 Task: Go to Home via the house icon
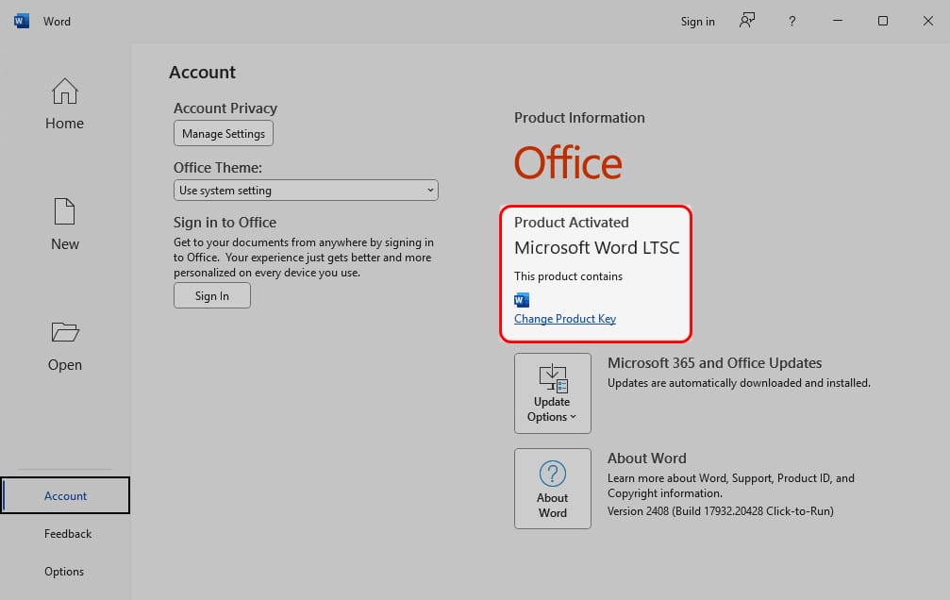point(65,92)
